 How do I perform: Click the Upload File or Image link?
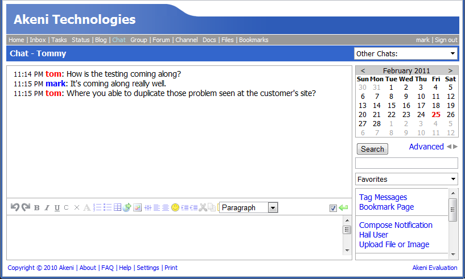click(x=394, y=244)
